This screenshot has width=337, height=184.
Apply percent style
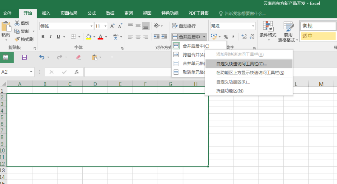pos(226,37)
